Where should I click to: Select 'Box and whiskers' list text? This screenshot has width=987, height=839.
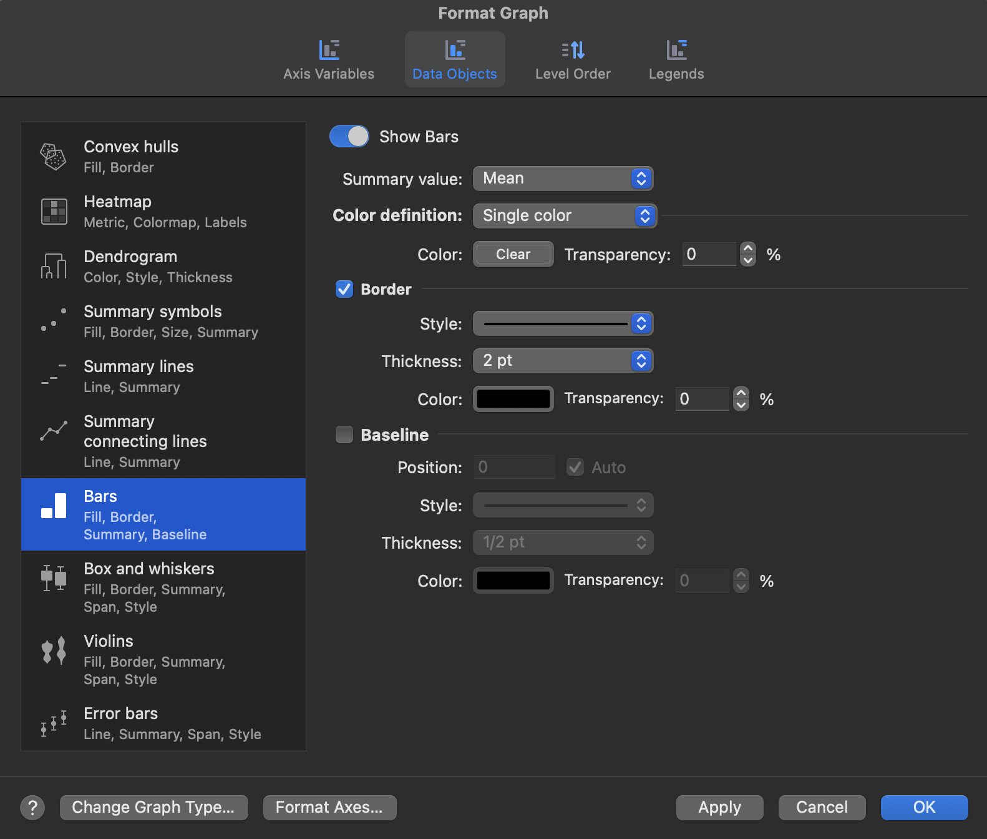click(x=149, y=569)
